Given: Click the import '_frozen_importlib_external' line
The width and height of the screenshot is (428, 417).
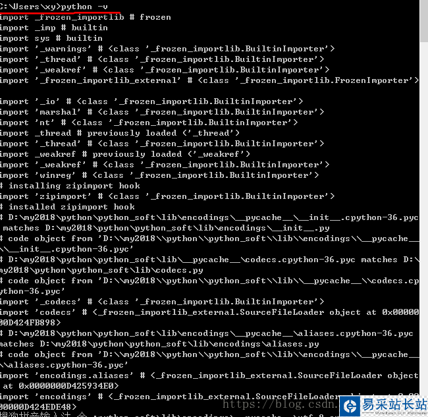Looking at the screenshot, I should (209, 80).
